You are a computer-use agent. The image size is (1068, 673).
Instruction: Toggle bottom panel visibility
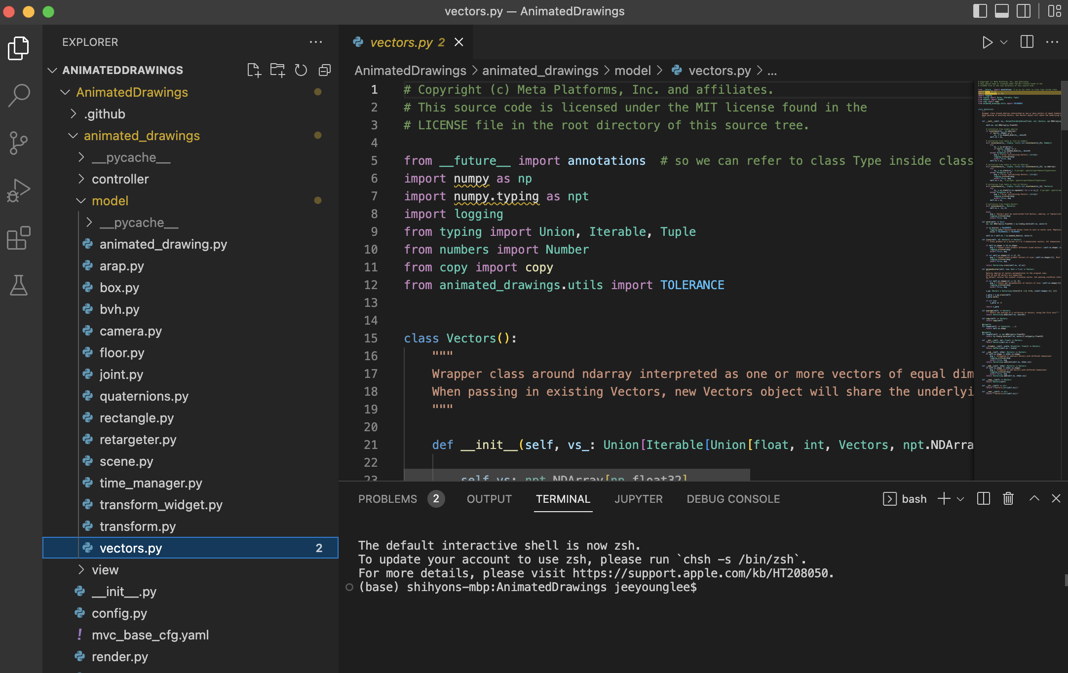point(1002,11)
